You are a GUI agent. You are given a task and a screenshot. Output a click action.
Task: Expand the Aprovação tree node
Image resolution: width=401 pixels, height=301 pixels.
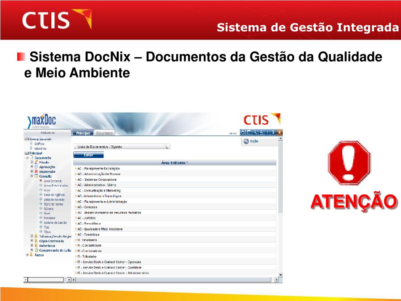tap(32, 167)
